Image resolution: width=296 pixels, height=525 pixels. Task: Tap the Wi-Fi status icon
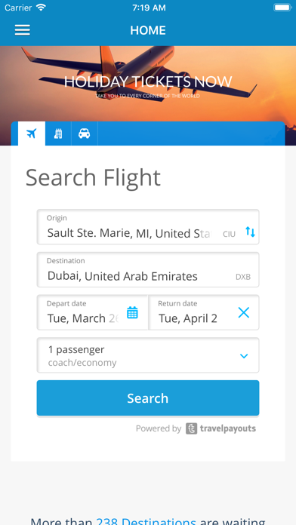click(x=41, y=8)
